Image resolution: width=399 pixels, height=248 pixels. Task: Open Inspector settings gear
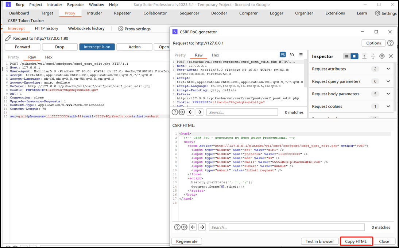[382, 56]
